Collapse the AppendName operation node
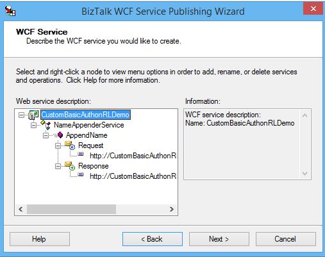325x257 pixels. click(x=46, y=135)
